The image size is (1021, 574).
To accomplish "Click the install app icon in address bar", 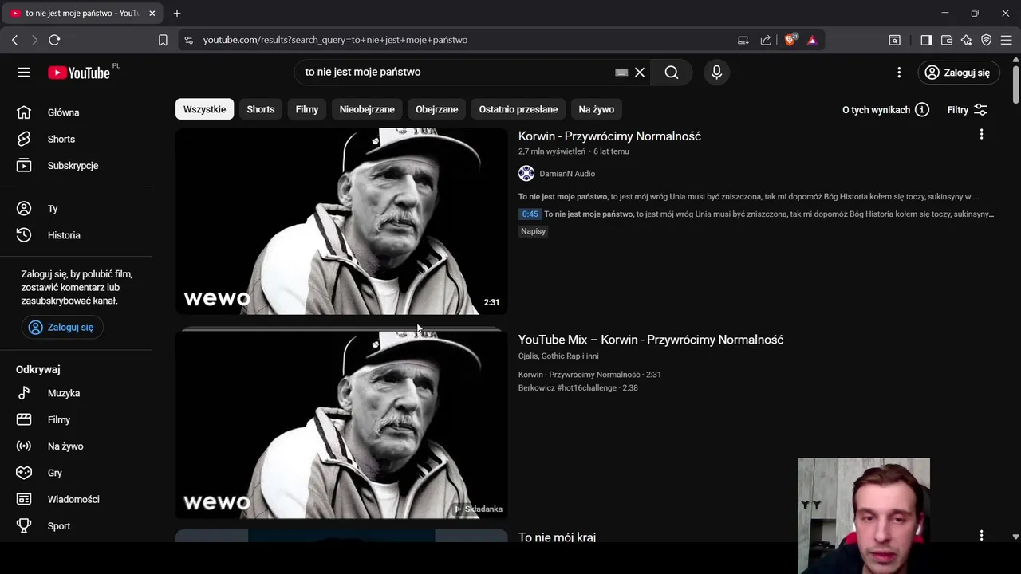I will tap(743, 40).
